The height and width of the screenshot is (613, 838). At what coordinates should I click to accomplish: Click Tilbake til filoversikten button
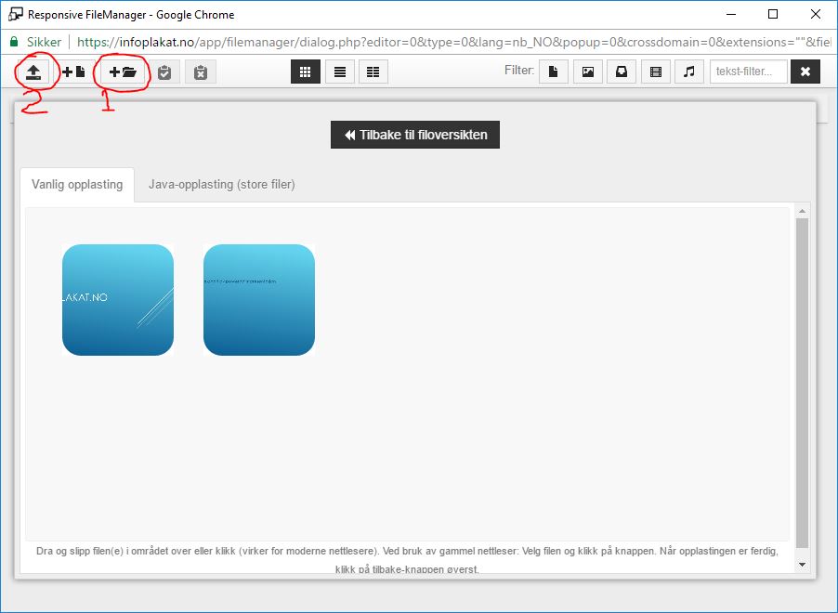point(415,135)
